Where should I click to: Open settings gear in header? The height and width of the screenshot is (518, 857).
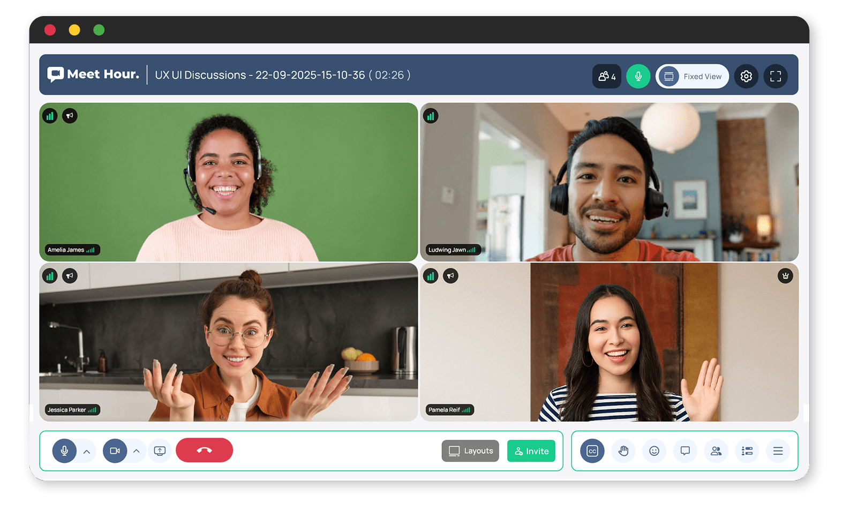pos(746,76)
